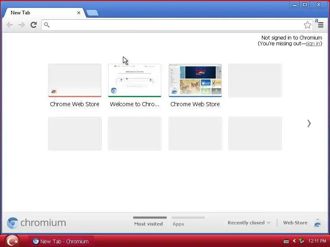Maximize the Chromium window

[304, 5]
